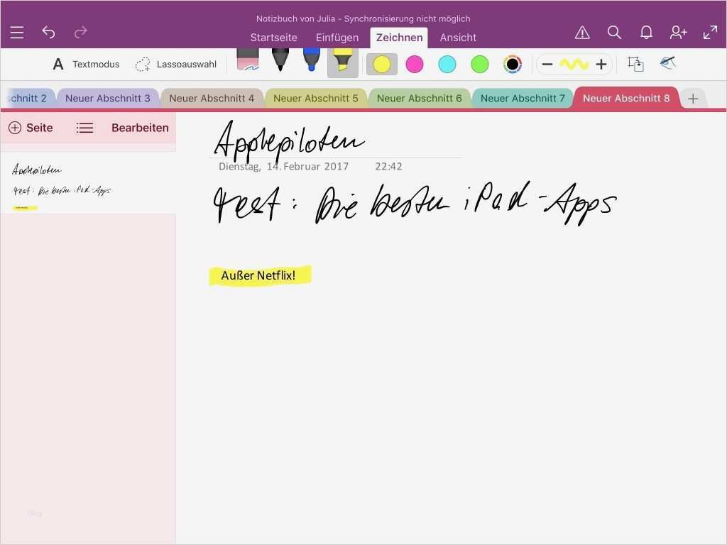Pick the magenta ink color
This screenshot has height=545, width=727.
[415, 65]
